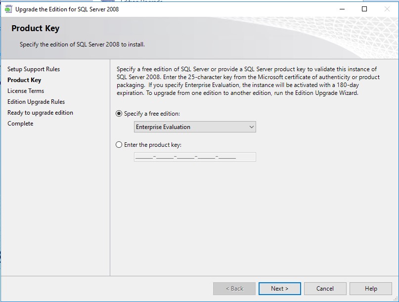
Task: Go to Setup Support Rules step
Action: pos(34,69)
